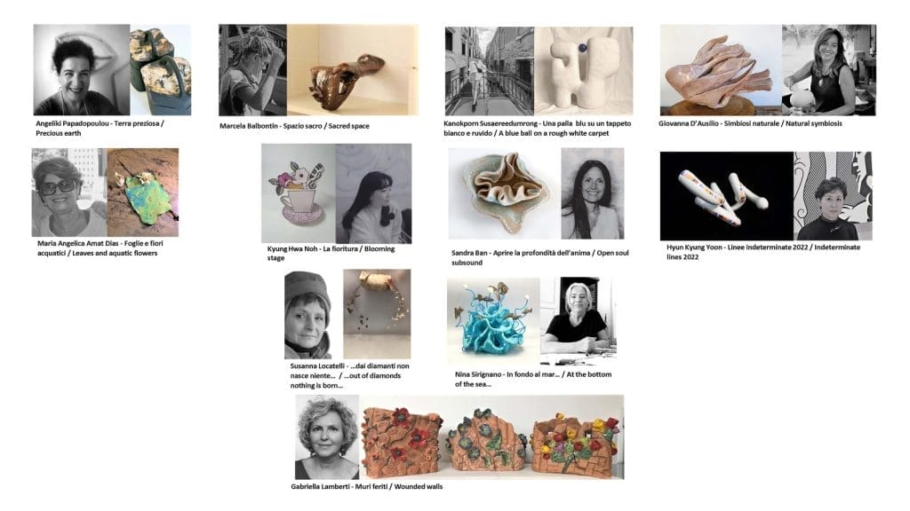Screen dimensions: 910x511
Task: Open the Wounded walls terracotta flowers image
Action: (491, 437)
